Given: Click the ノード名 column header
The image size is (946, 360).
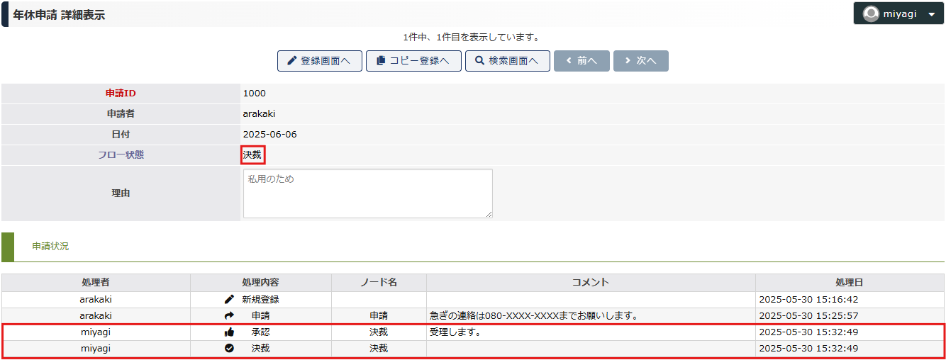Looking at the screenshot, I should (x=379, y=283).
